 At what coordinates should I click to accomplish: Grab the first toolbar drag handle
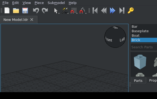pos(1,11)
